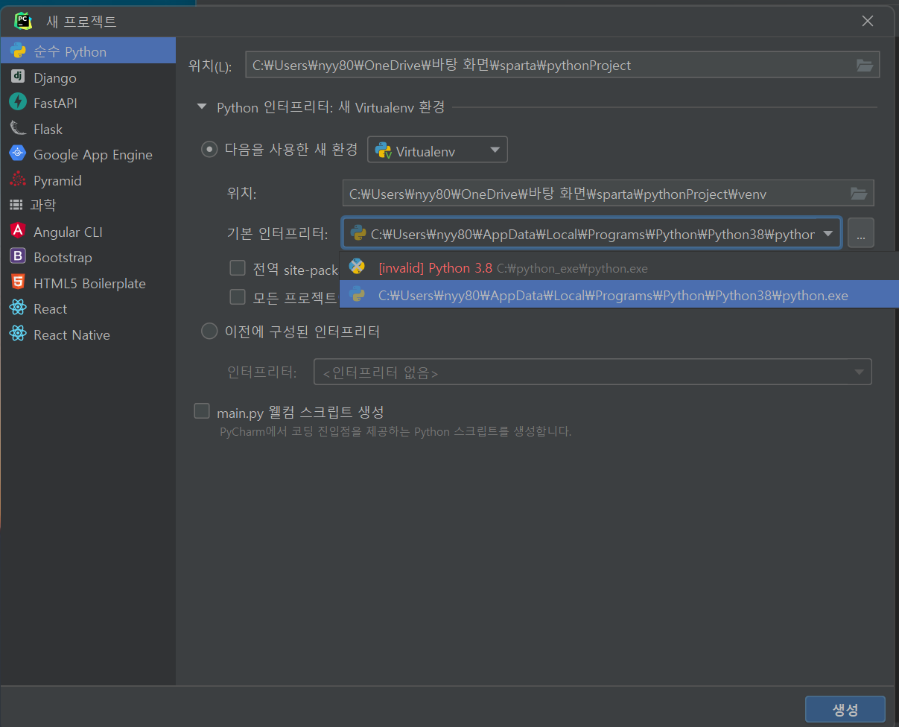Image resolution: width=899 pixels, height=727 pixels.
Task: Open the Virtualenv environment type dropdown
Action: pos(437,150)
